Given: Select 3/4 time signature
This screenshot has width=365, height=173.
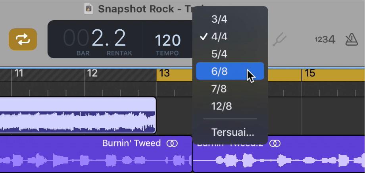Looking at the screenshot, I should pos(219,19).
